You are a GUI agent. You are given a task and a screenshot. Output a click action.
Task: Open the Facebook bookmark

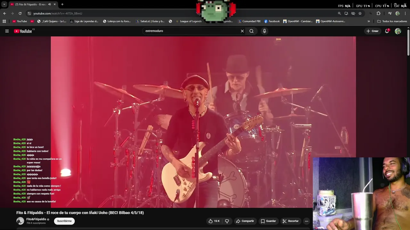click(272, 21)
